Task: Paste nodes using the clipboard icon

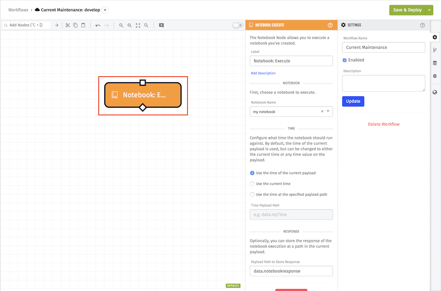Action: coord(83,25)
